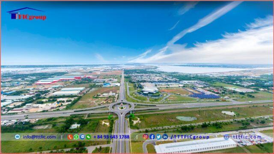Click the monument in the roundabout center
The height and width of the screenshot is (154, 274).
pos(122,106)
